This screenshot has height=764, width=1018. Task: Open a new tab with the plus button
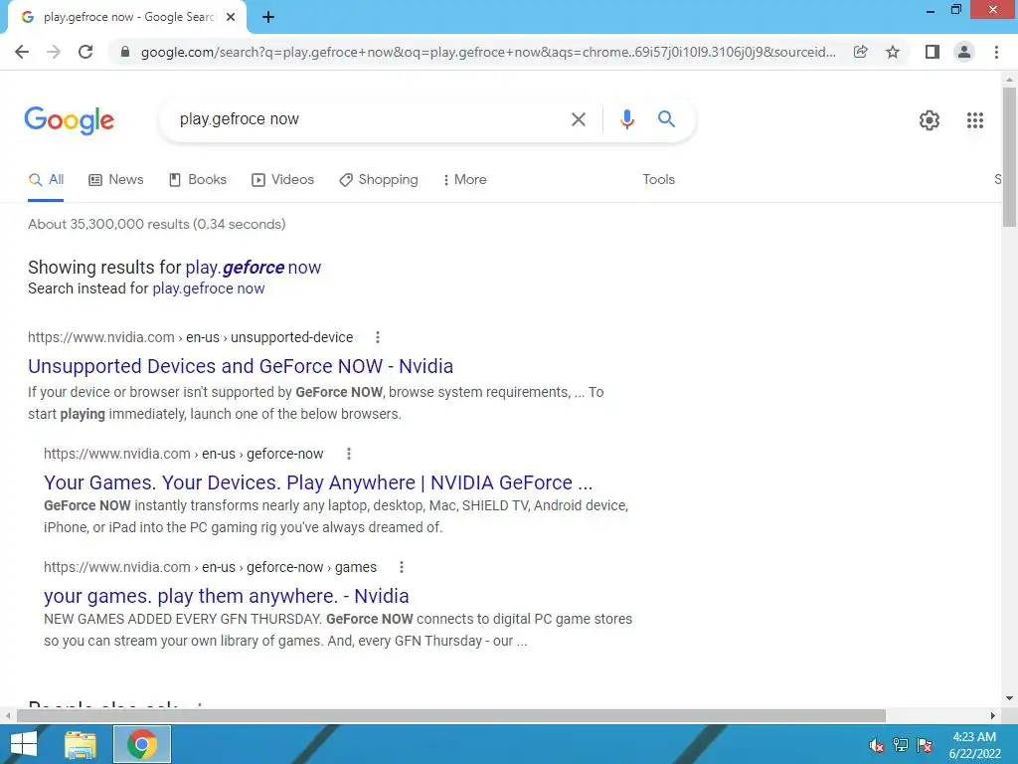click(268, 18)
